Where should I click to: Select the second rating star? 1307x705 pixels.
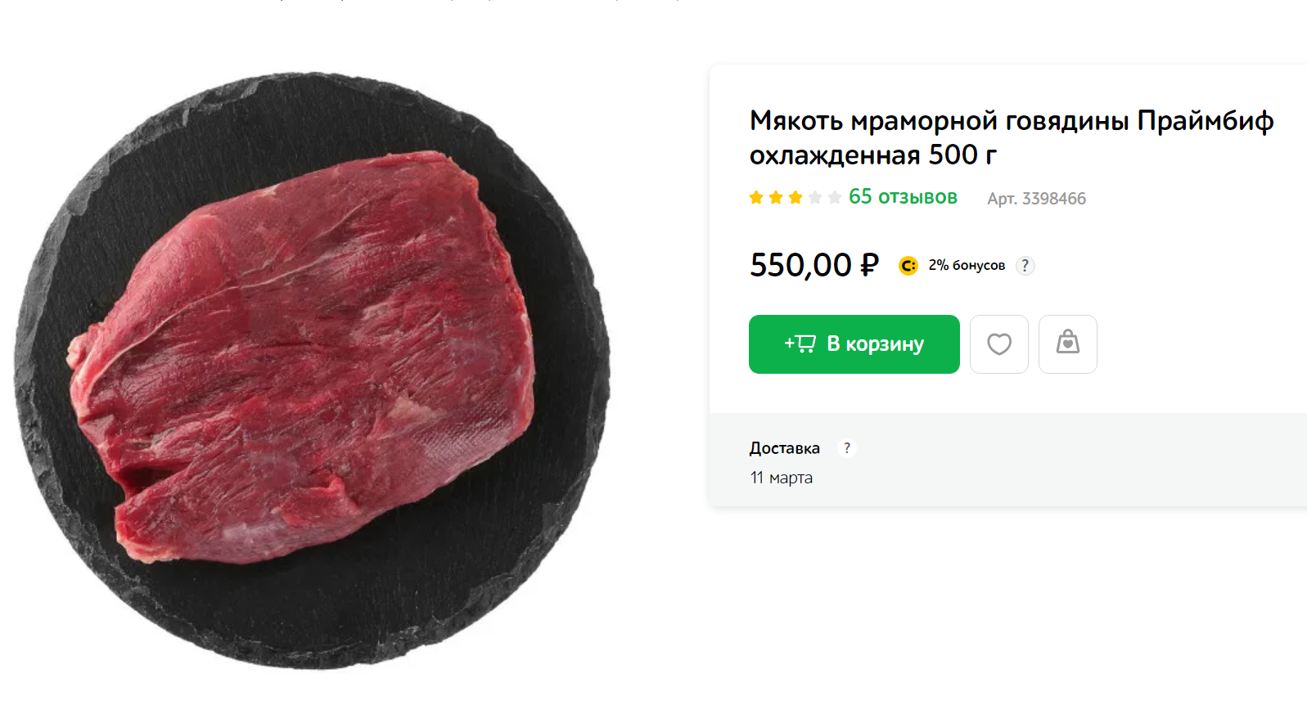[776, 197]
